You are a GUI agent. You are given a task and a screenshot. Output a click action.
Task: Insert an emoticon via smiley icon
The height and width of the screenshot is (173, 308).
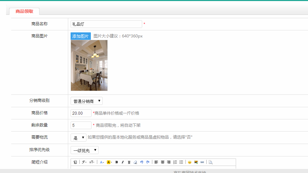point(189,162)
